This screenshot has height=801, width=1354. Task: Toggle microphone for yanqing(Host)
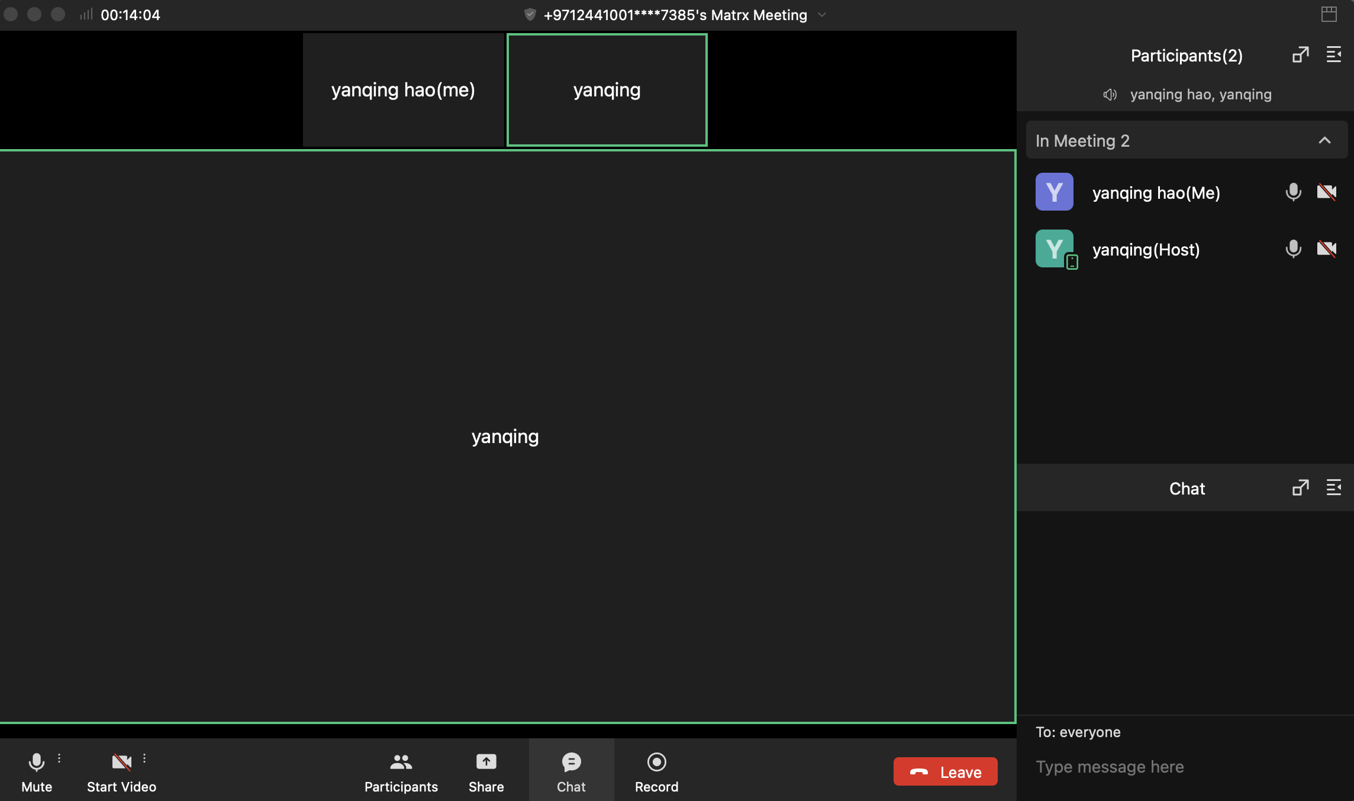(1293, 249)
